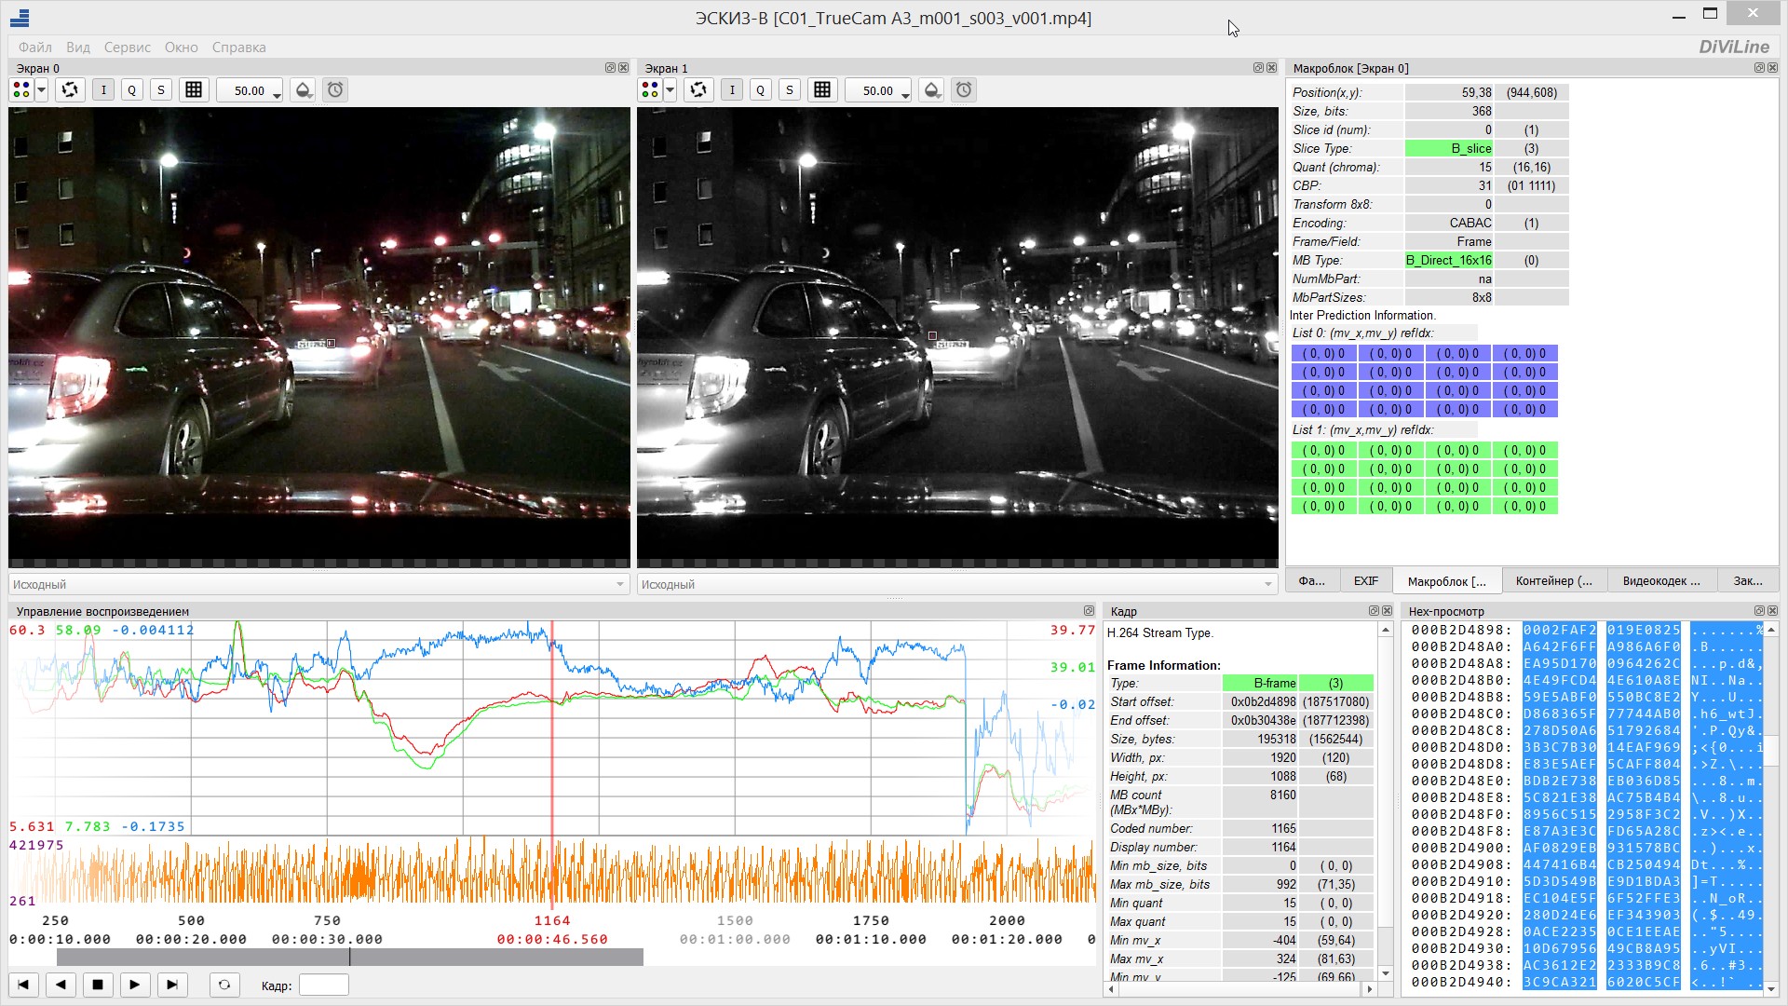The image size is (1788, 1006).
Task: Stop video playback
Action: pos(98,985)
